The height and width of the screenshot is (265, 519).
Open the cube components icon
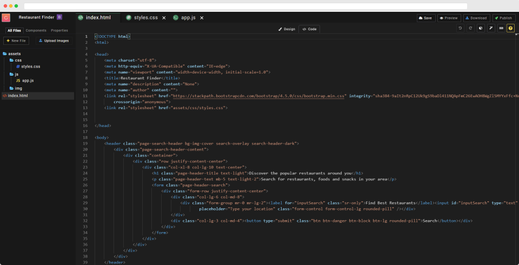point(481,29)
